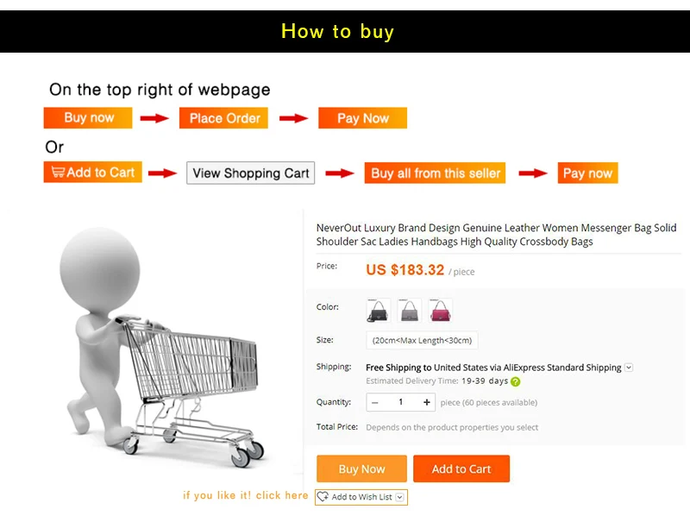Decrease quantity with the minus button

click(375, 402)
